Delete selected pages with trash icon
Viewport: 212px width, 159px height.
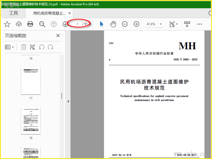pos(24,47)
